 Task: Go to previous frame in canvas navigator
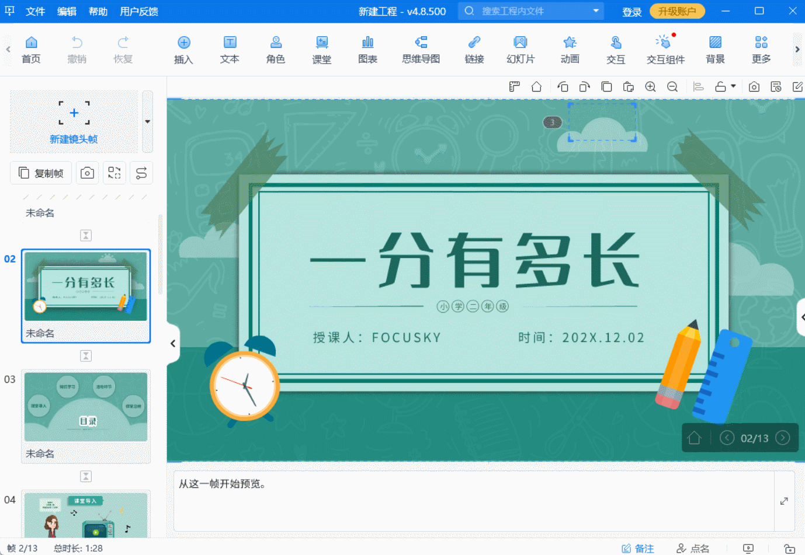click(x=727, y=438)
